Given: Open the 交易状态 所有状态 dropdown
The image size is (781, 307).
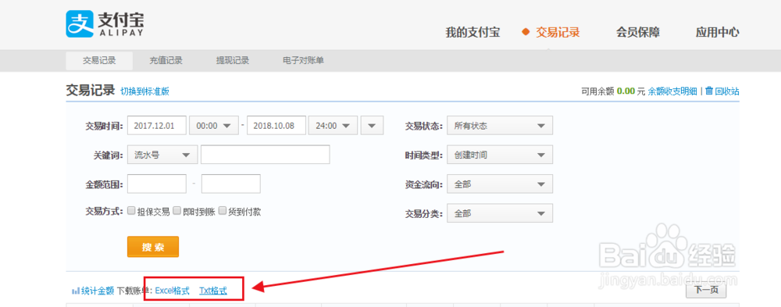Looking at the screenshot, I should (x=500, y=126).
